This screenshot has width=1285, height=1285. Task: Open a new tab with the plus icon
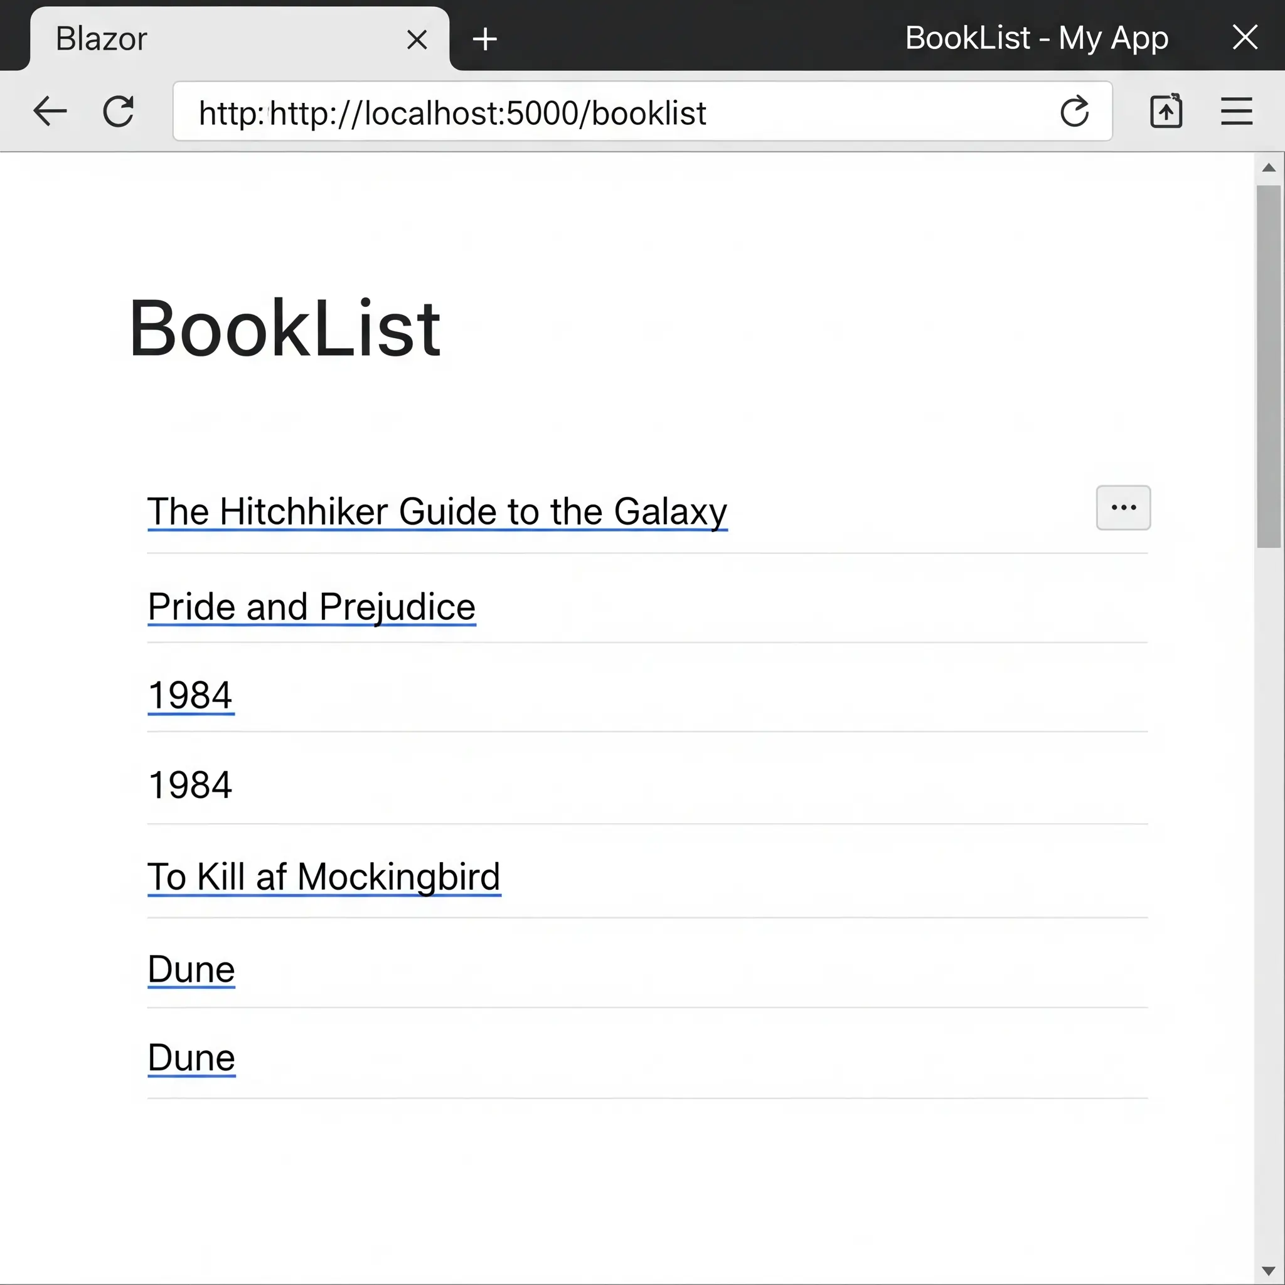coord(485,38)
